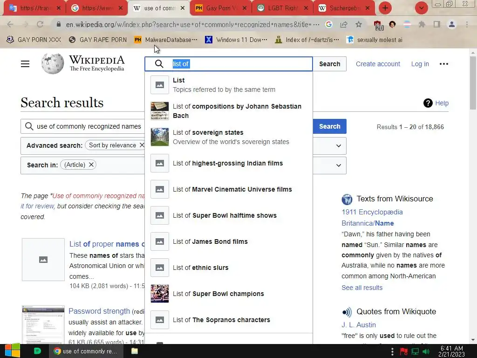Click the gray Search button in header

tap(329, 64)
